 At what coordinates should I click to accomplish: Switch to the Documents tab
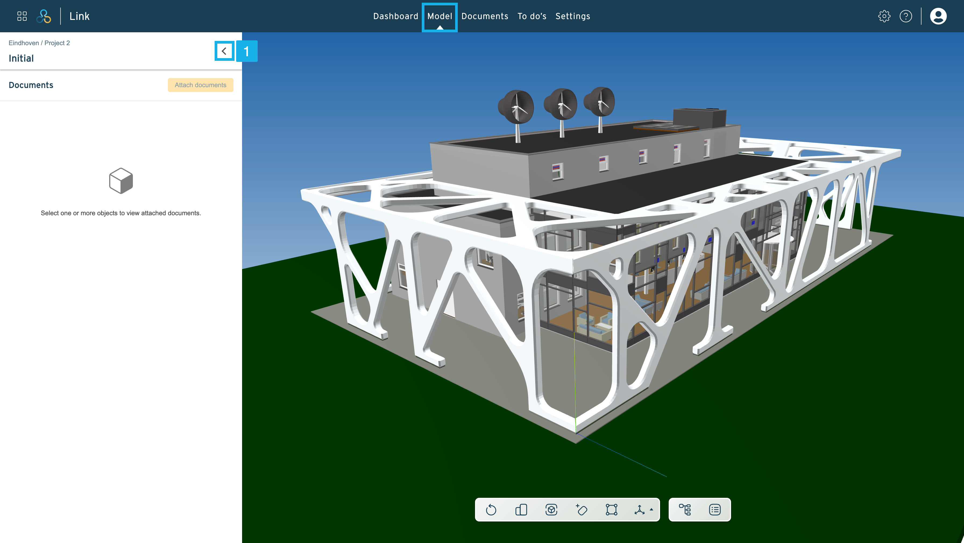485,16
